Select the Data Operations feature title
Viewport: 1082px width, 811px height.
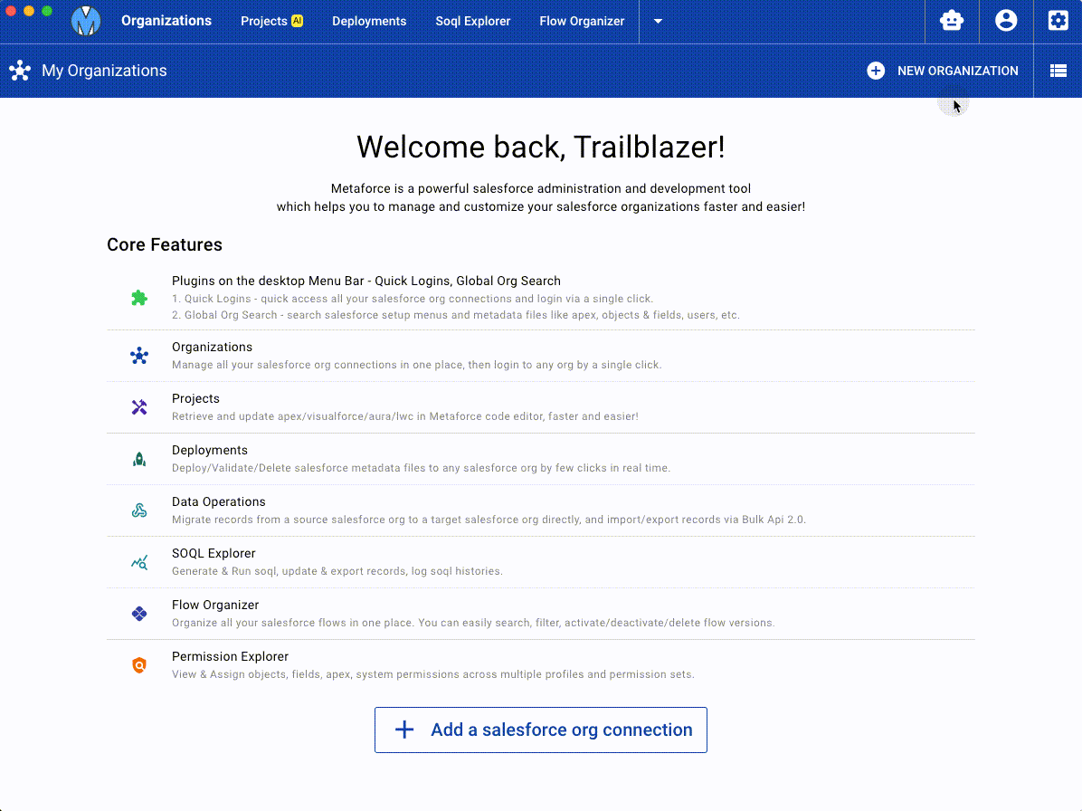219,501
